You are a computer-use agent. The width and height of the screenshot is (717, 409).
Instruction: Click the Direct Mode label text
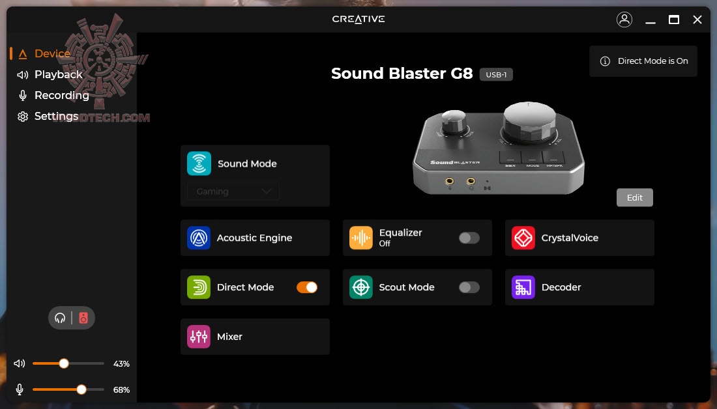pos(245,287)
